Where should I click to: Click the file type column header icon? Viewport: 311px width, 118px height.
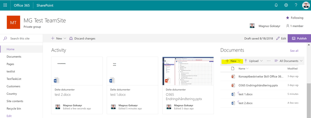click(233, 68)
